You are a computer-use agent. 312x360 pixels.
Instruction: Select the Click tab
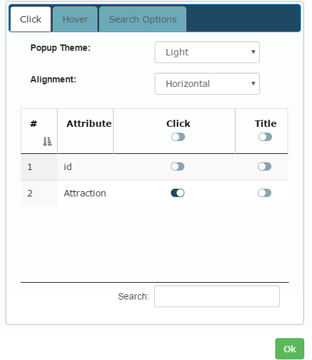[x=30, y=19]
